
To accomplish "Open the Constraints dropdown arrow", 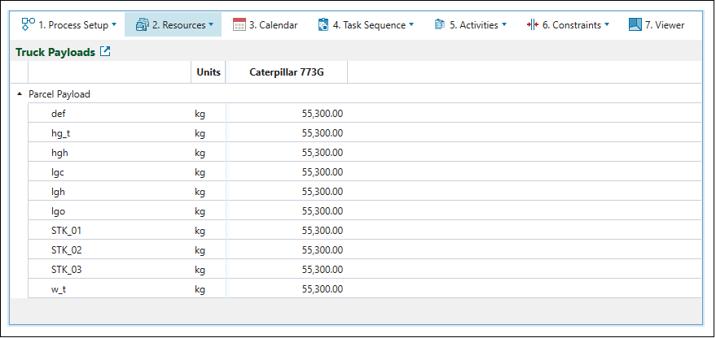I will click(607, 24).
